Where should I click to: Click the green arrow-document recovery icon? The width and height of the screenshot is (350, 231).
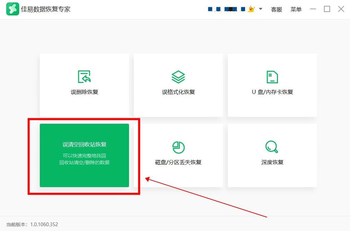point(84,76)
